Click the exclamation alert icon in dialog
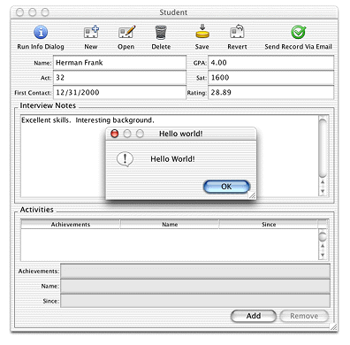Screen dimensions: 350x345 [x=125, y=159]
